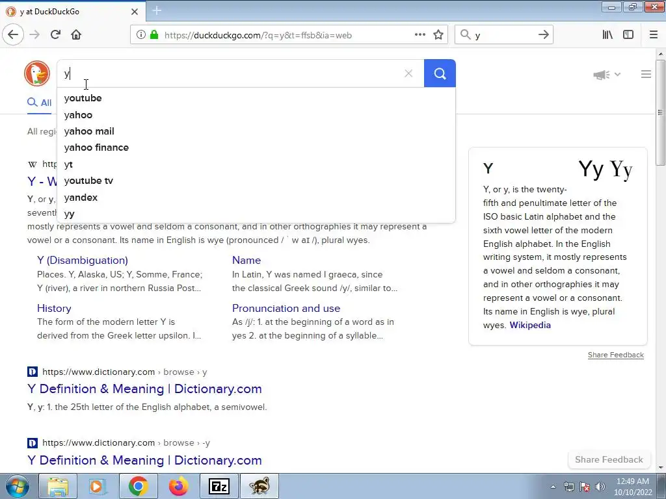This screenshot has height=499, width=666.
Task: Choose the 'youtube' suggestion
Action: tap(256, 98)
